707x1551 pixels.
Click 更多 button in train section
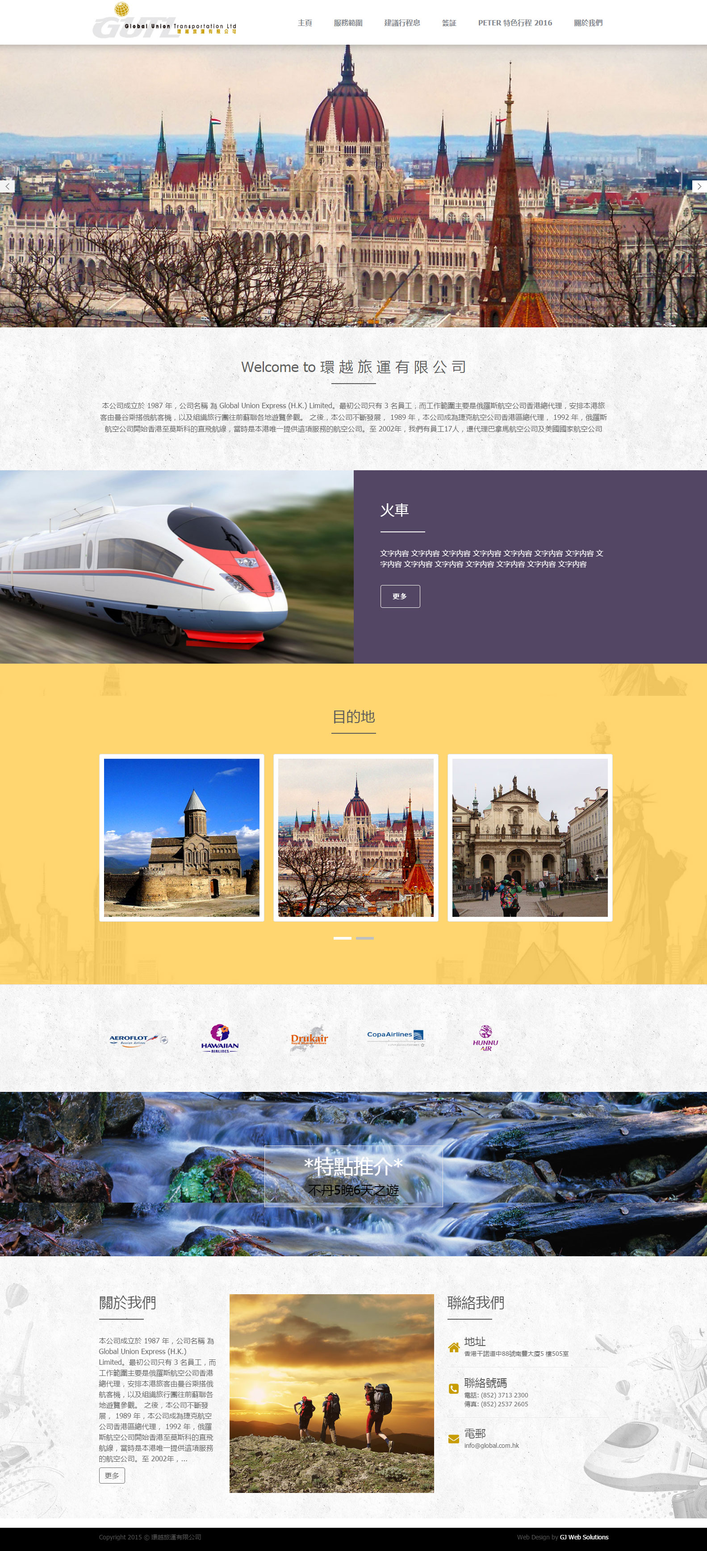pos(400,596)
